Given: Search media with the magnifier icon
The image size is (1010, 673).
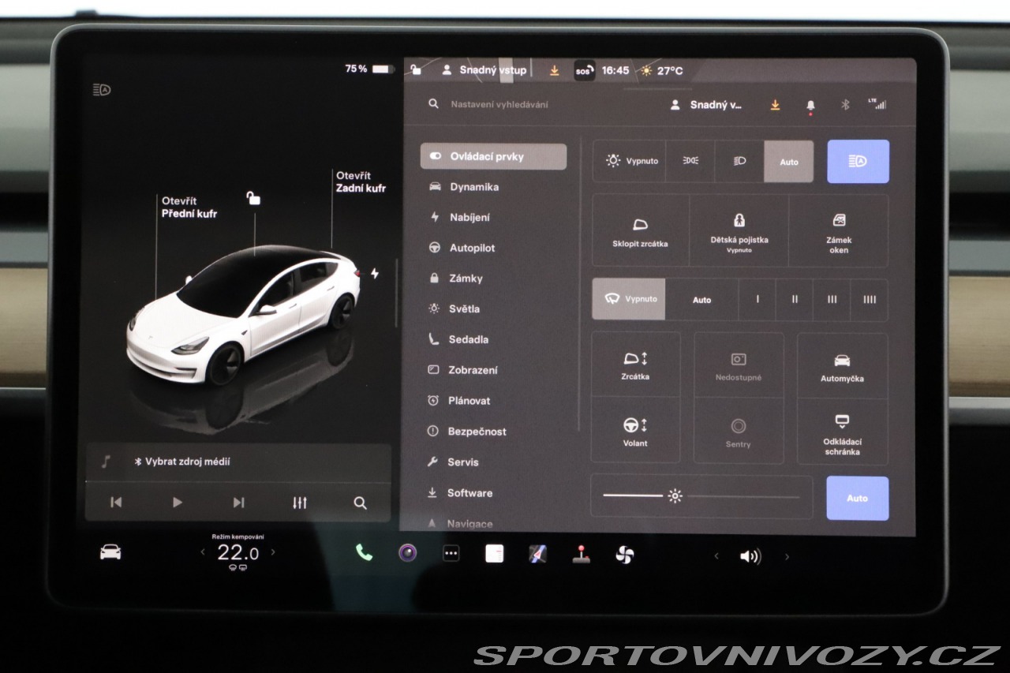Looking at the screenshot, I should coord(360,503).
